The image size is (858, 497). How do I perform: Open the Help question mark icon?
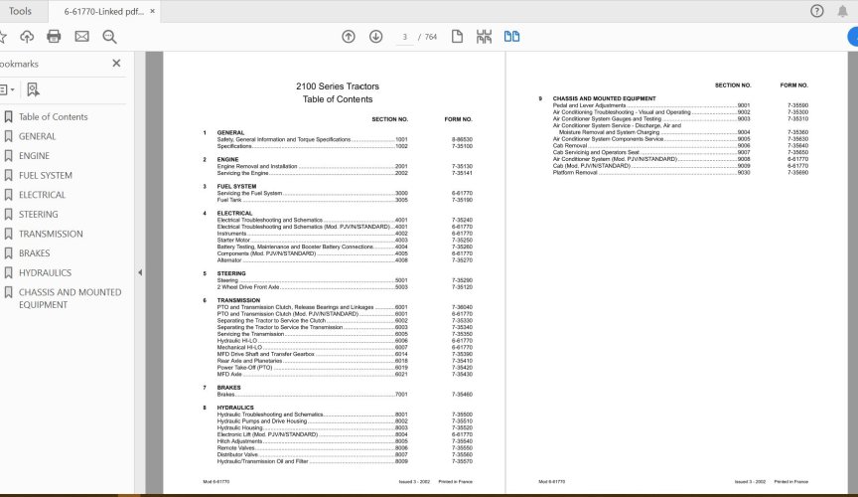[816, 11]
